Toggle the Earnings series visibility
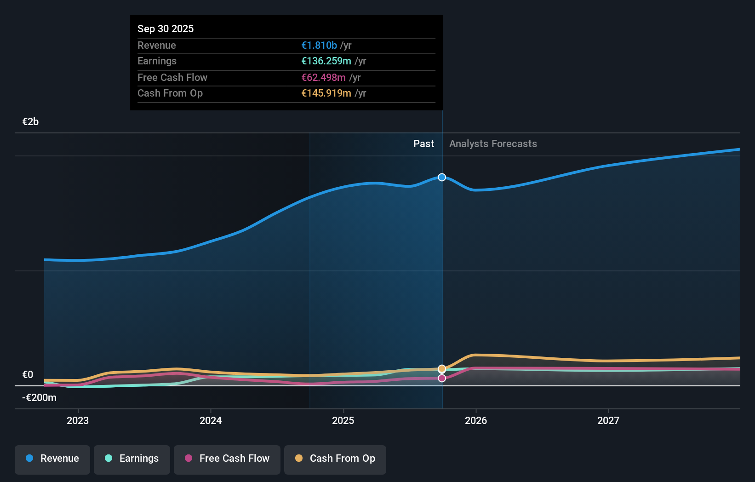The width and height of the screenshot is (755, 482). click(132, 459)
